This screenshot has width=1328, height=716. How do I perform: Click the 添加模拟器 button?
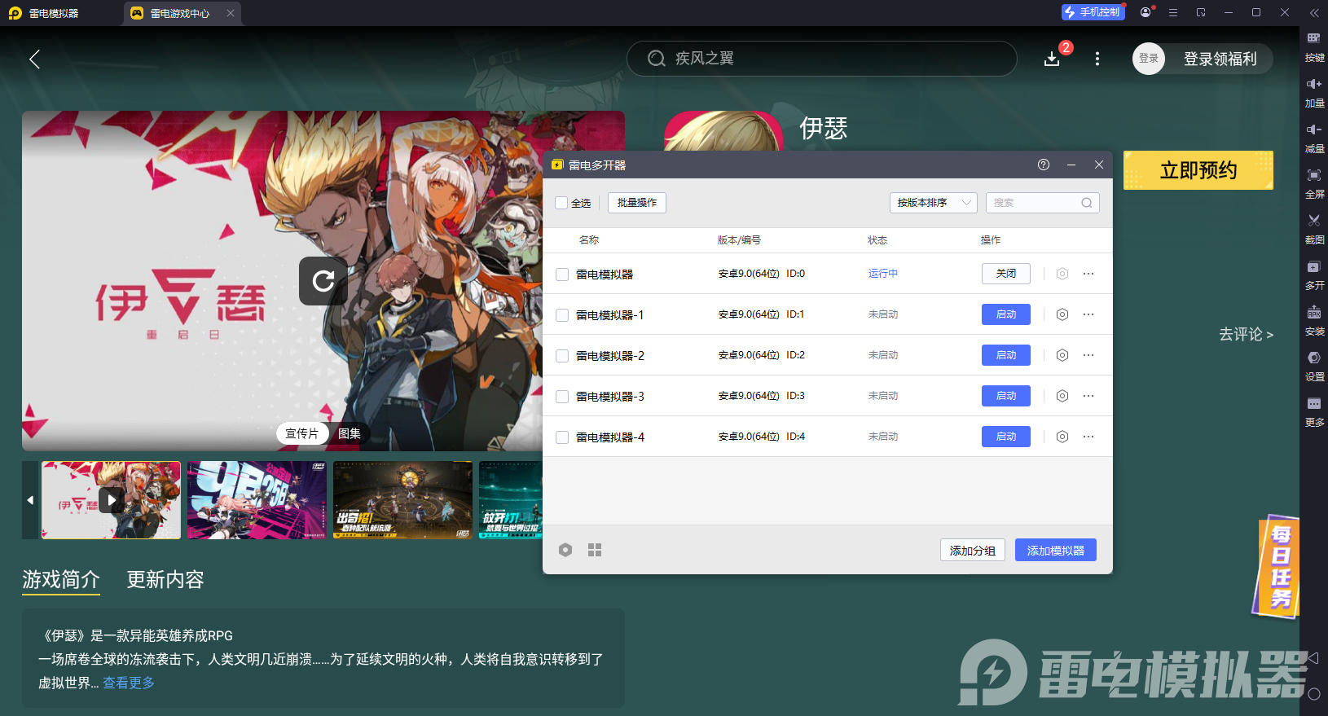[x=1056, y=551]
